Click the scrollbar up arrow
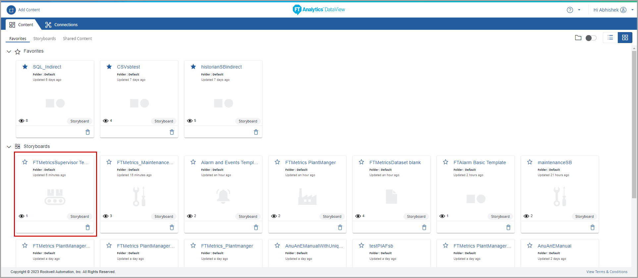The image size is (638, 278). coord(634,48)
